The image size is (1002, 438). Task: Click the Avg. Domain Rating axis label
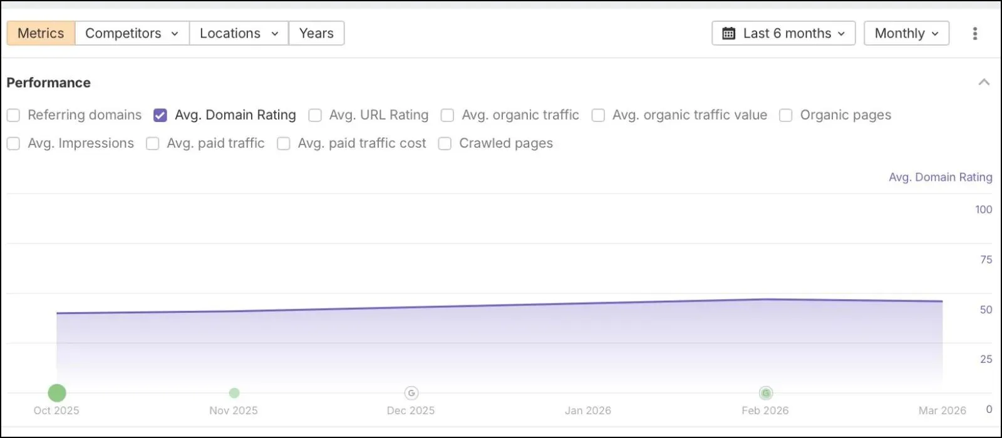pos(941,177)
